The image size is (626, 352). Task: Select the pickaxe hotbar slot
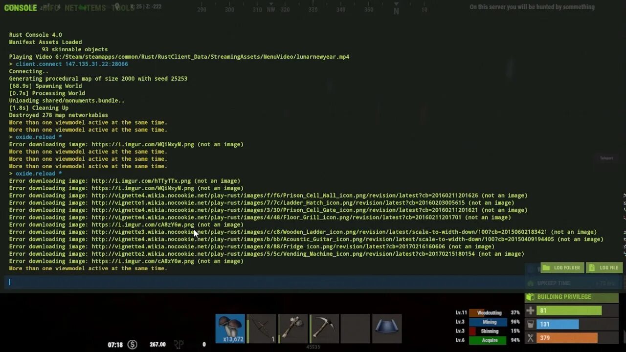pos(324,329)
